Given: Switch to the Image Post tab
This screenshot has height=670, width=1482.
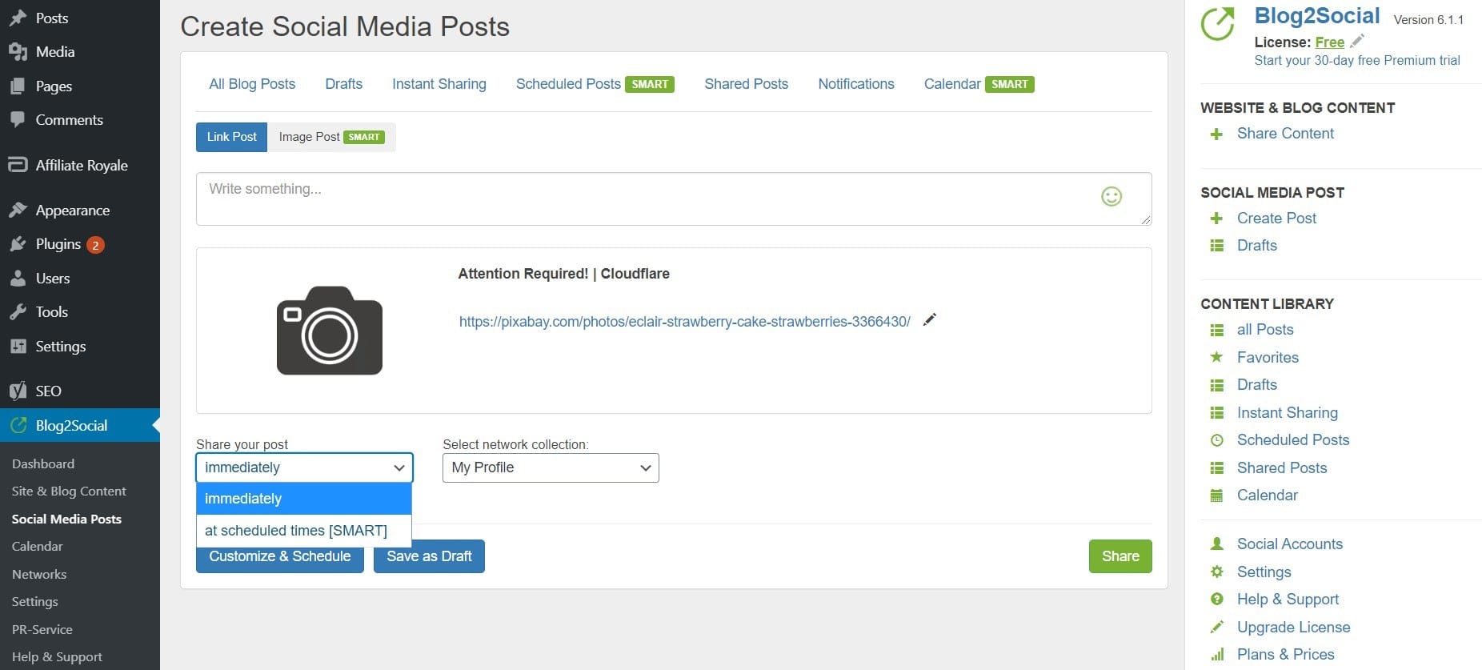Looking at the screenshot, I should (x=331, y=137).
